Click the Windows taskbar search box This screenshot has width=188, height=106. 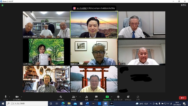[27, 103]
